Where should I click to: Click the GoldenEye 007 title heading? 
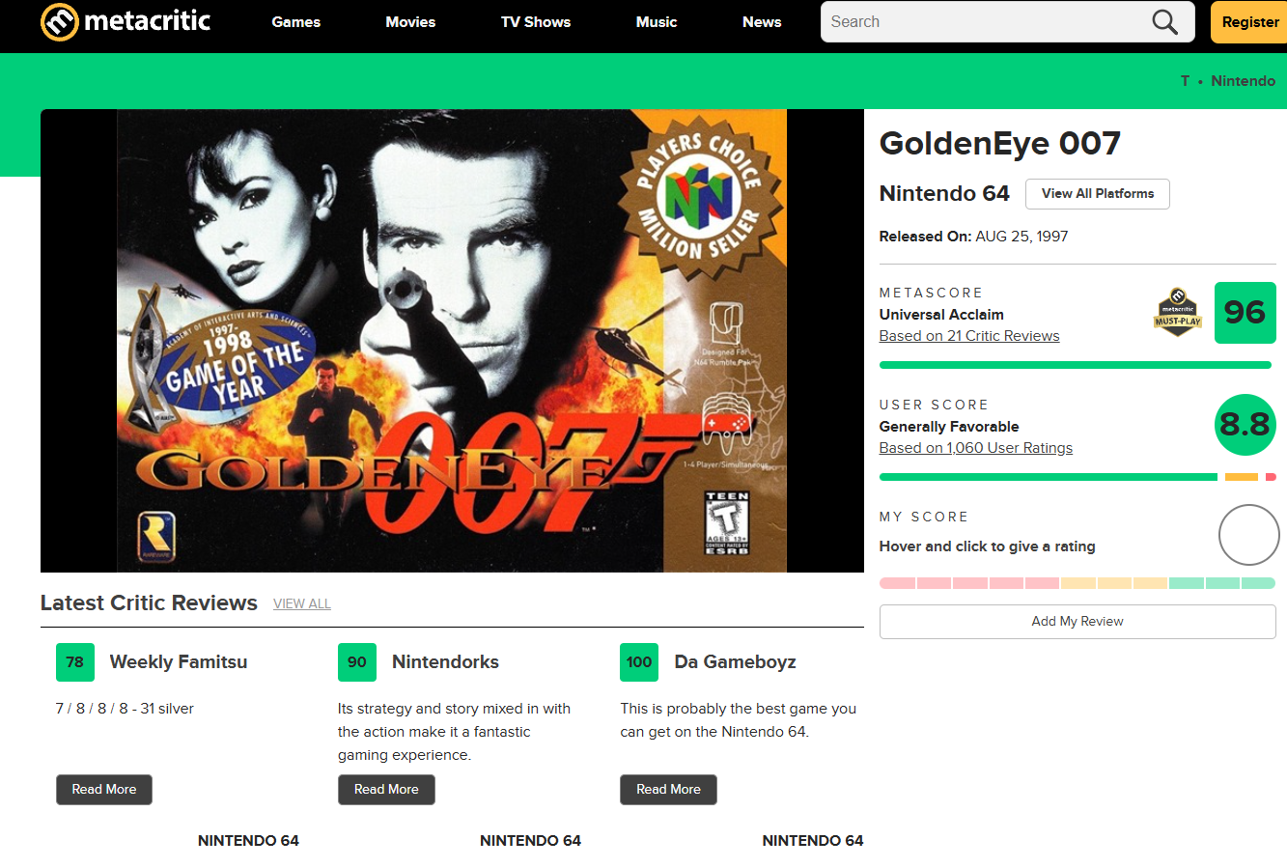point(1000,144)
